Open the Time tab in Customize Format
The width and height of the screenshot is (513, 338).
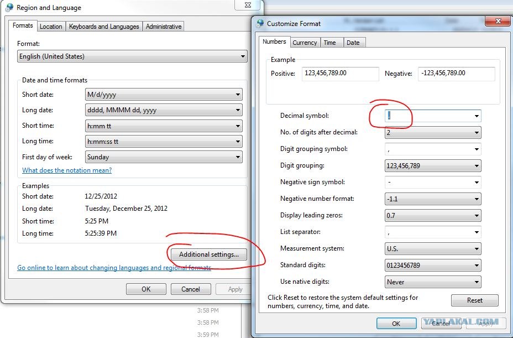(330, 43)
